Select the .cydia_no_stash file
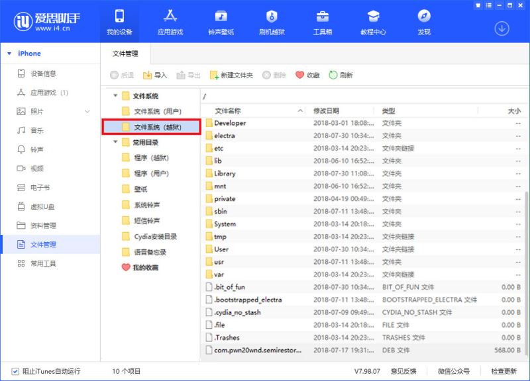Screen dimensions: 530x381 click(x=364, y=312)
